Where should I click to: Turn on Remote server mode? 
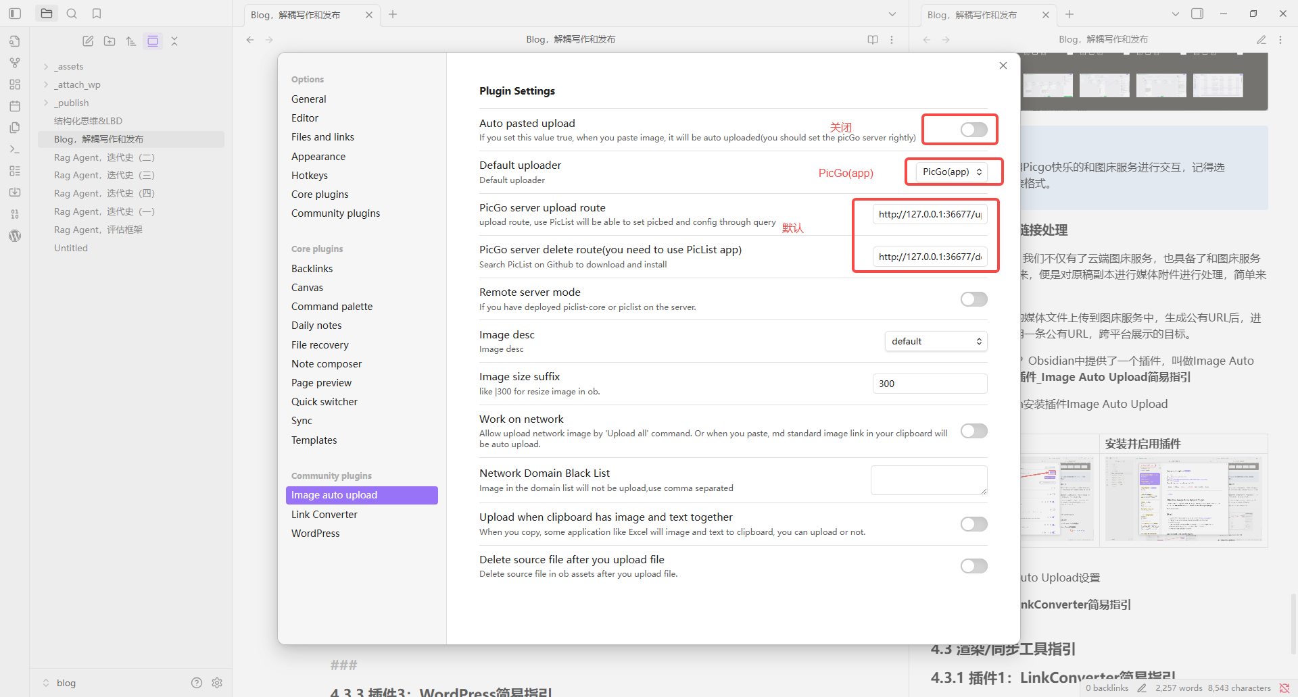(973, 299)
